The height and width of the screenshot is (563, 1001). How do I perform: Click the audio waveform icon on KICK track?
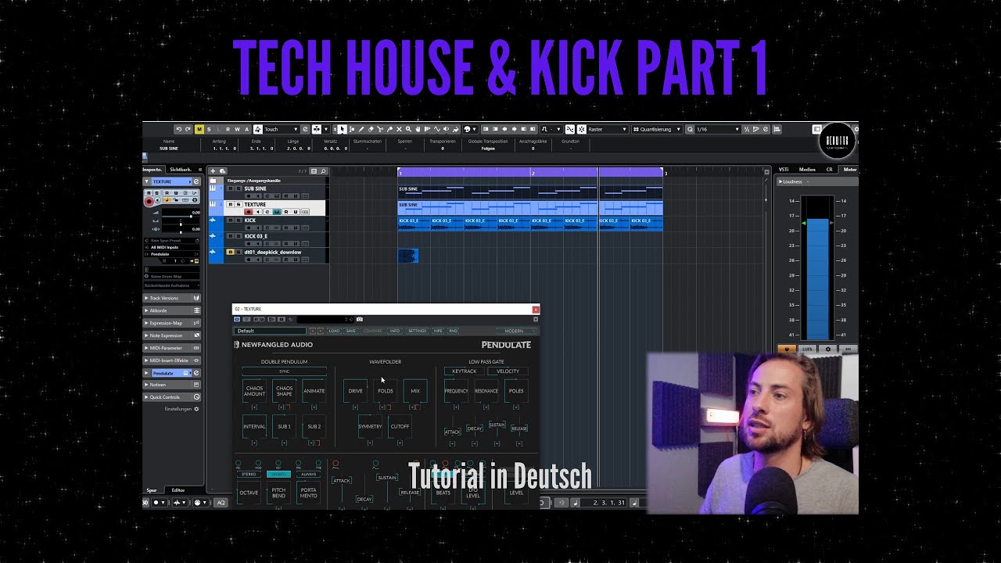point(213,220)
